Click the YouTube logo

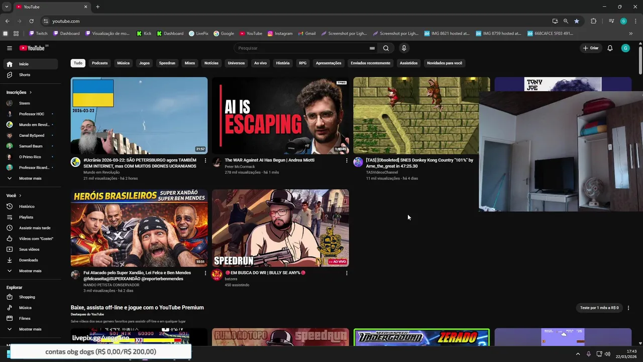pyautogui.click(x=32, y=48)
